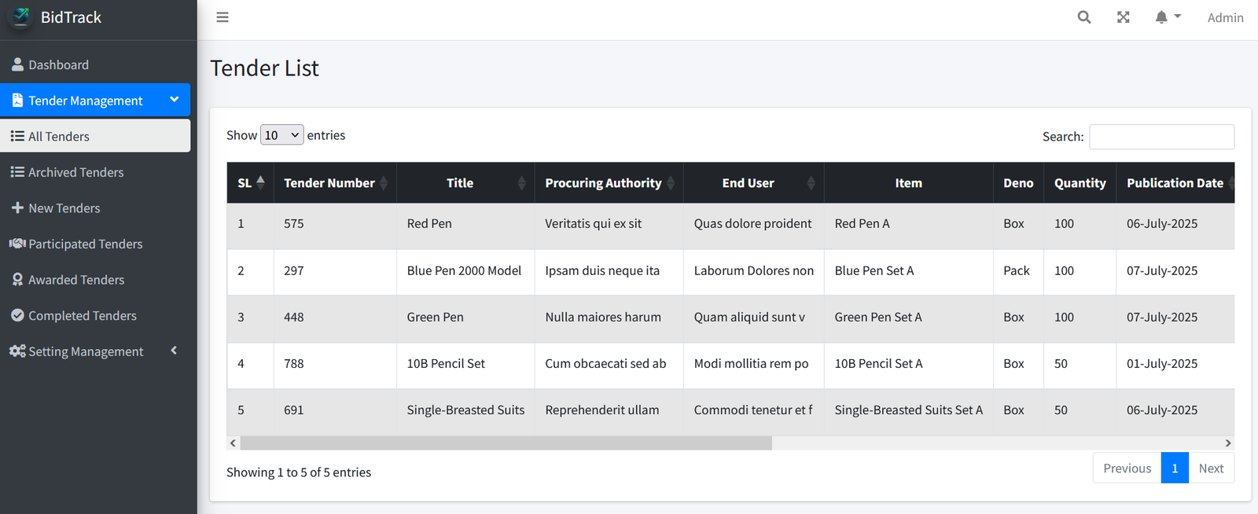Focus the table Search input field
The height and width of the screenshot is (514, 1258).
1161,137
